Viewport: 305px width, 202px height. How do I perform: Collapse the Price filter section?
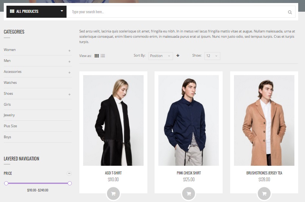pyautogui.click(x=69, y=173)
